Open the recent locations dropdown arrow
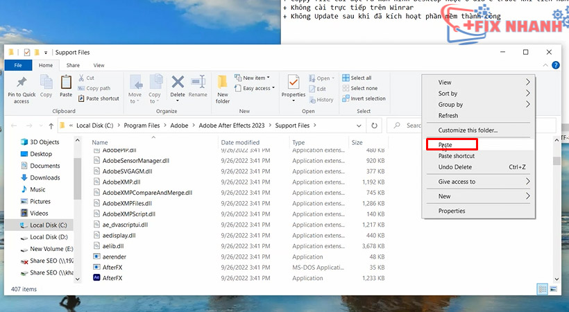Image resolution: width=569 pixels, height=312 pixels. click(x=41, y=125)
